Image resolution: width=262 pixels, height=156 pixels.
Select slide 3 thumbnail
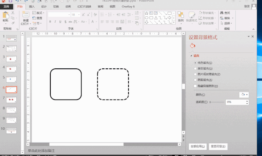pyautogui.click(x=11, y=59)
